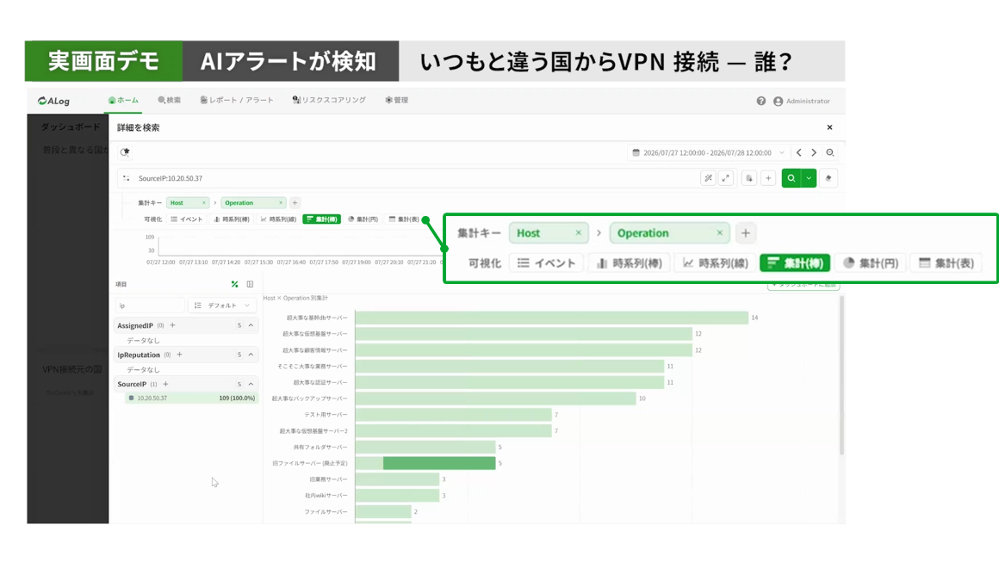The width and height of the screenshot is (999, 562).
Task: Click the dark green segment in 旧ファイルサーバー bar
Action: click(x=439, y=463)
